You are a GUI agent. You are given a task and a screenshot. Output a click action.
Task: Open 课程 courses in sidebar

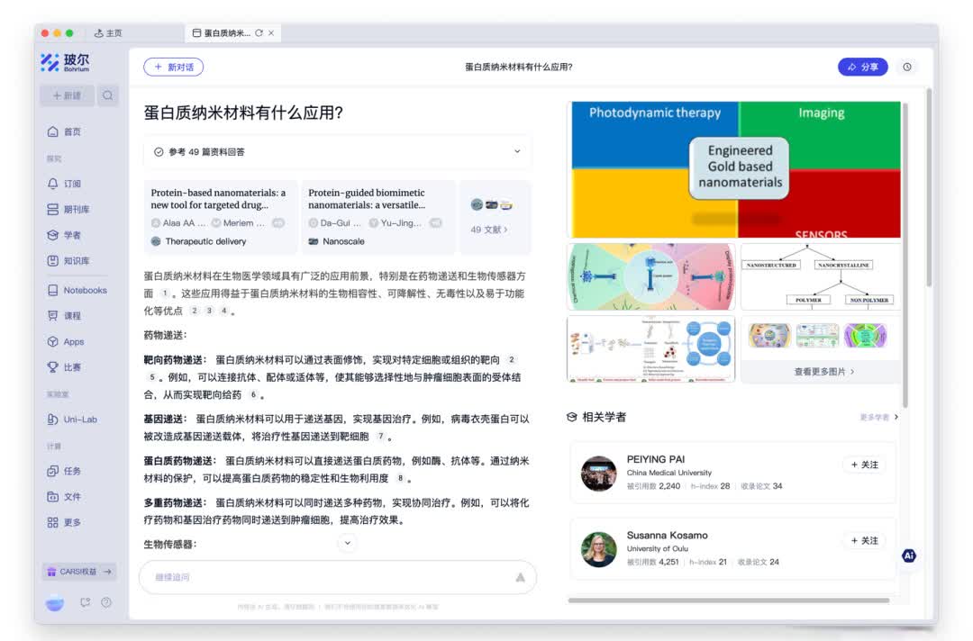point(65,315)
